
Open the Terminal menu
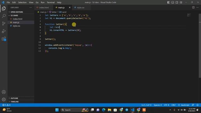point(51,2)
